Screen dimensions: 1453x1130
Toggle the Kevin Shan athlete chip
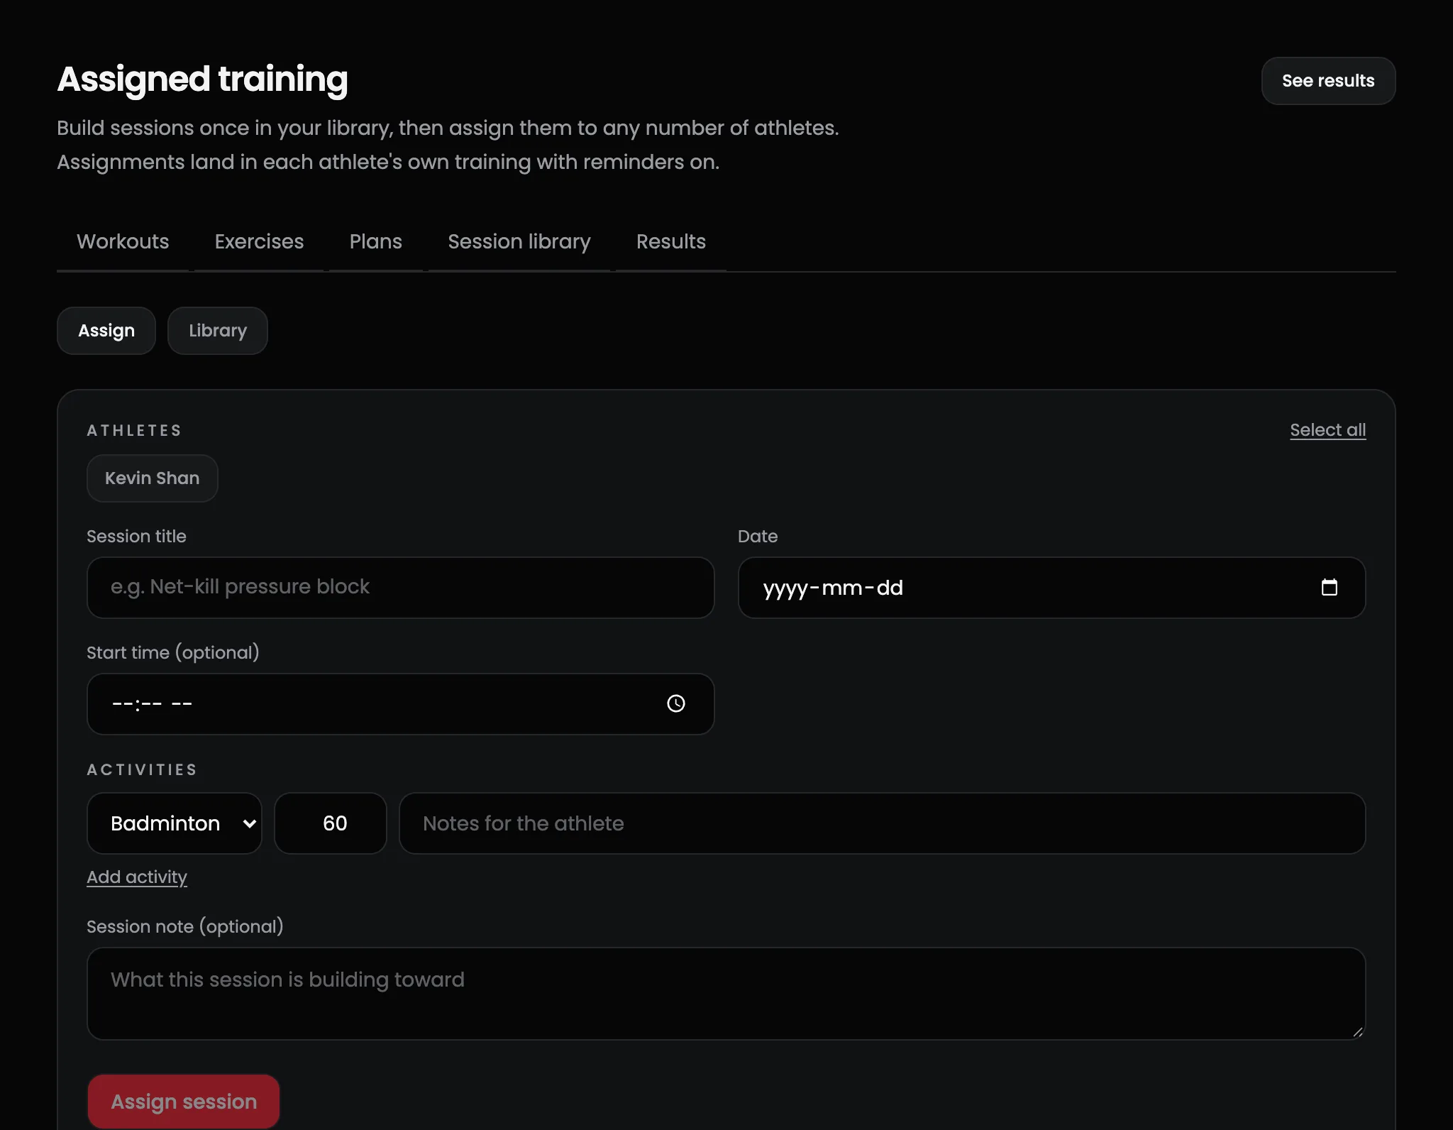(153, 478)
